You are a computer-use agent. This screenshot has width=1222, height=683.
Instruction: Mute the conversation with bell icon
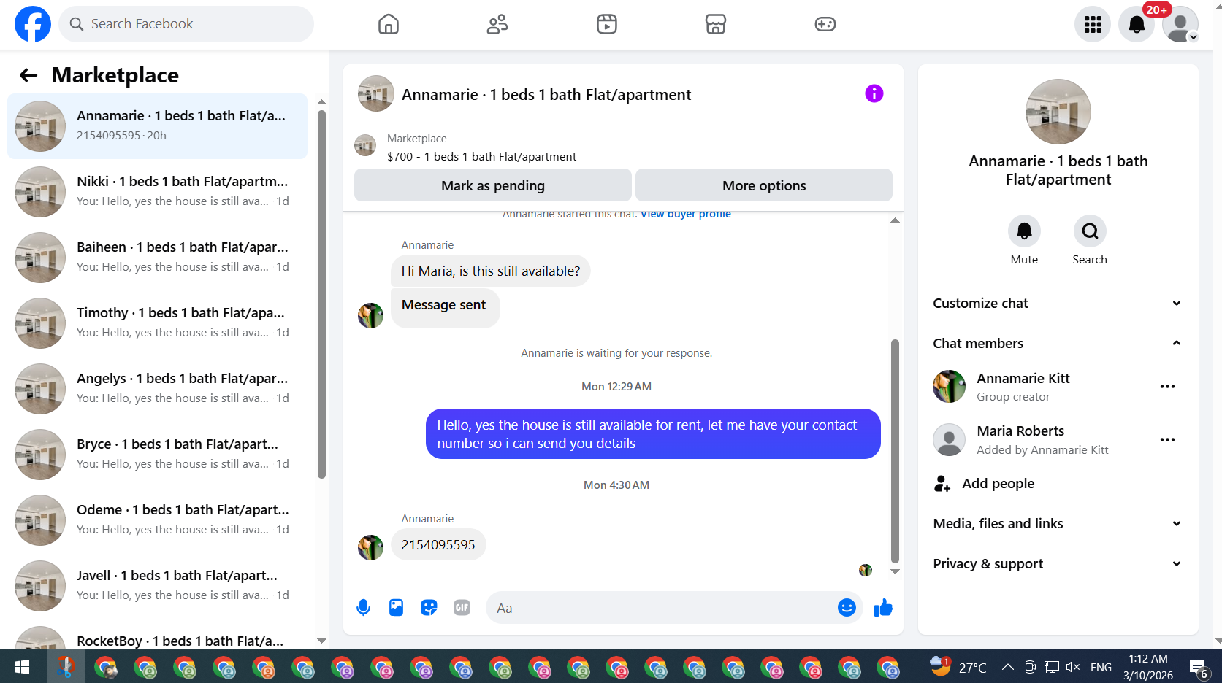(x=1024, y=231)
